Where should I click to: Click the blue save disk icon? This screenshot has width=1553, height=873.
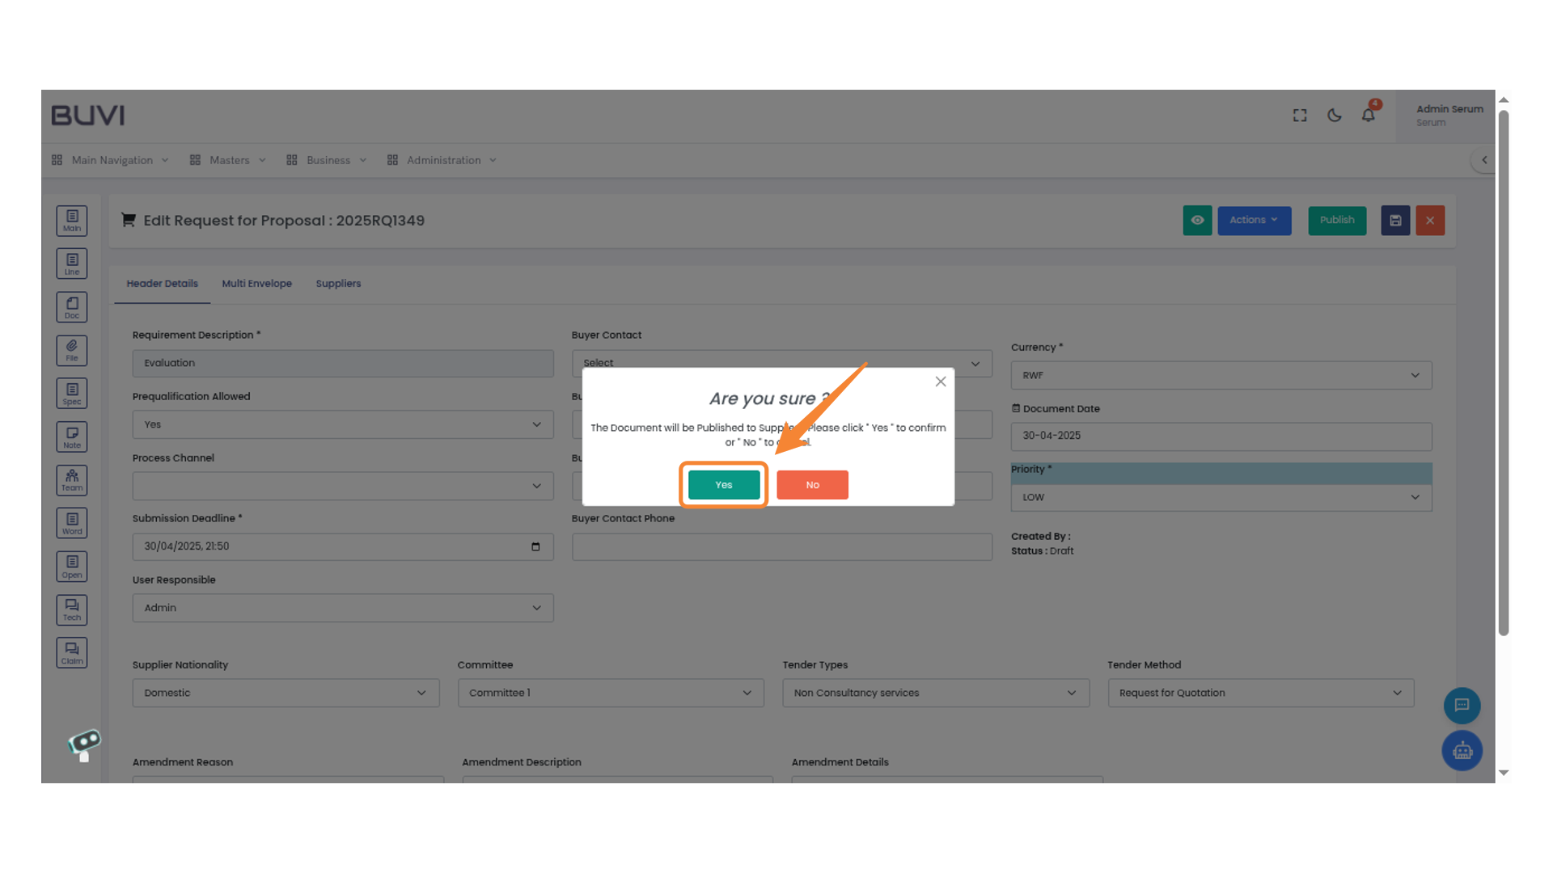1395,221
